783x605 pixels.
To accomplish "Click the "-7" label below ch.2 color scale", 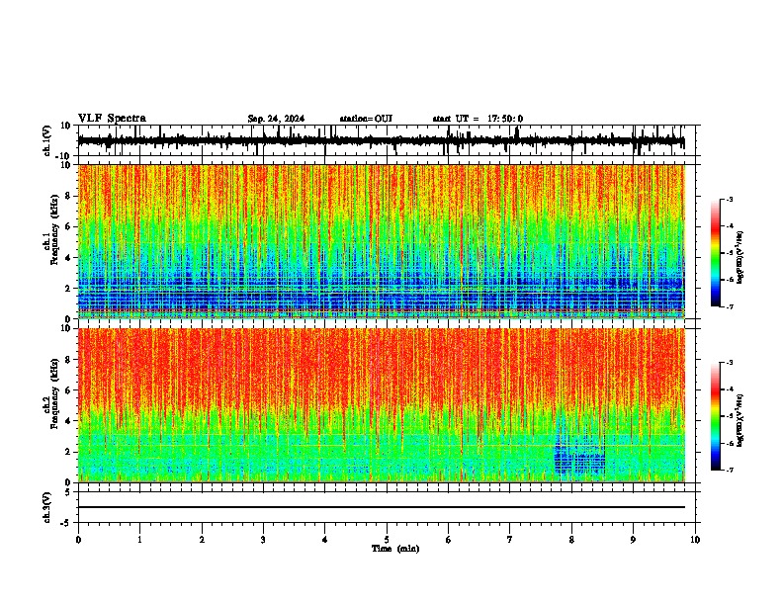I will pos(729,471).
